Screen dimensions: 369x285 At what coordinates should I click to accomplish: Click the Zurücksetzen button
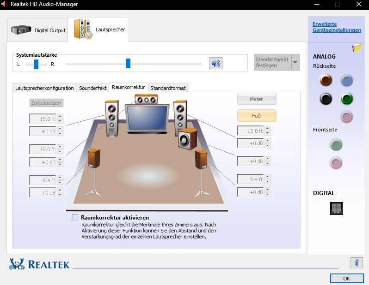click(46, 103)
